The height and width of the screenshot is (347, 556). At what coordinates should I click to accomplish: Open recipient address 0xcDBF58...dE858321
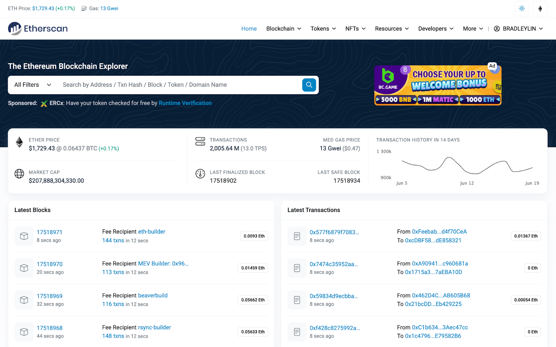tap(433, 240)
